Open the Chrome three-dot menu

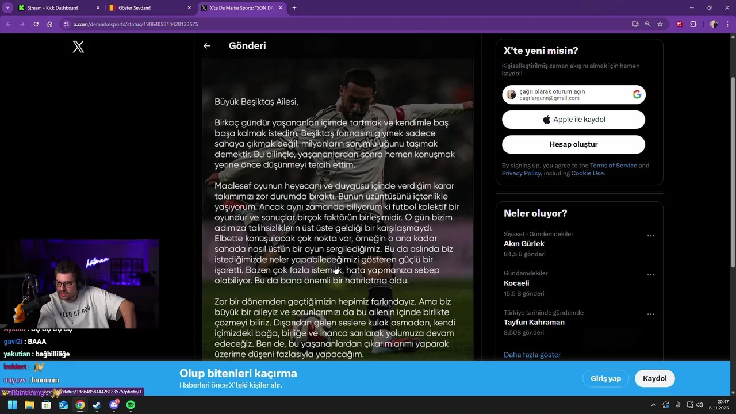[728, 24]
